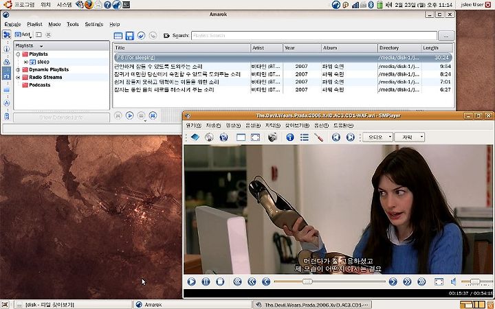Click the double-arrow rewind button in SMPlayer
Screen dimensions: 495x309
[x=252, y=282]
